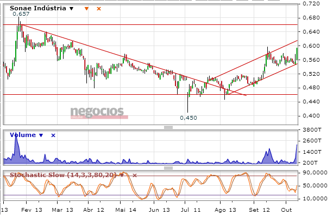Viewport: 333px width, 215px height.
Task: Click the 1400T volume axis label
Action: tap(312, 152)
